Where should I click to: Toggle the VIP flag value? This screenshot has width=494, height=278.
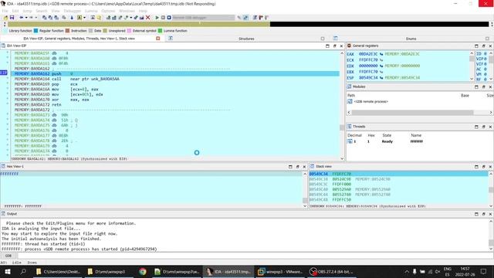[x=486, y=59]
